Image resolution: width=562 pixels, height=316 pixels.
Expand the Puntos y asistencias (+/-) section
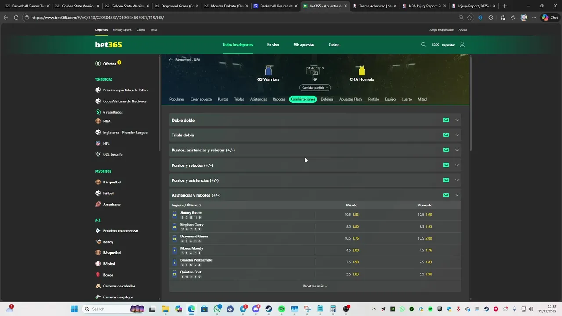457,180
